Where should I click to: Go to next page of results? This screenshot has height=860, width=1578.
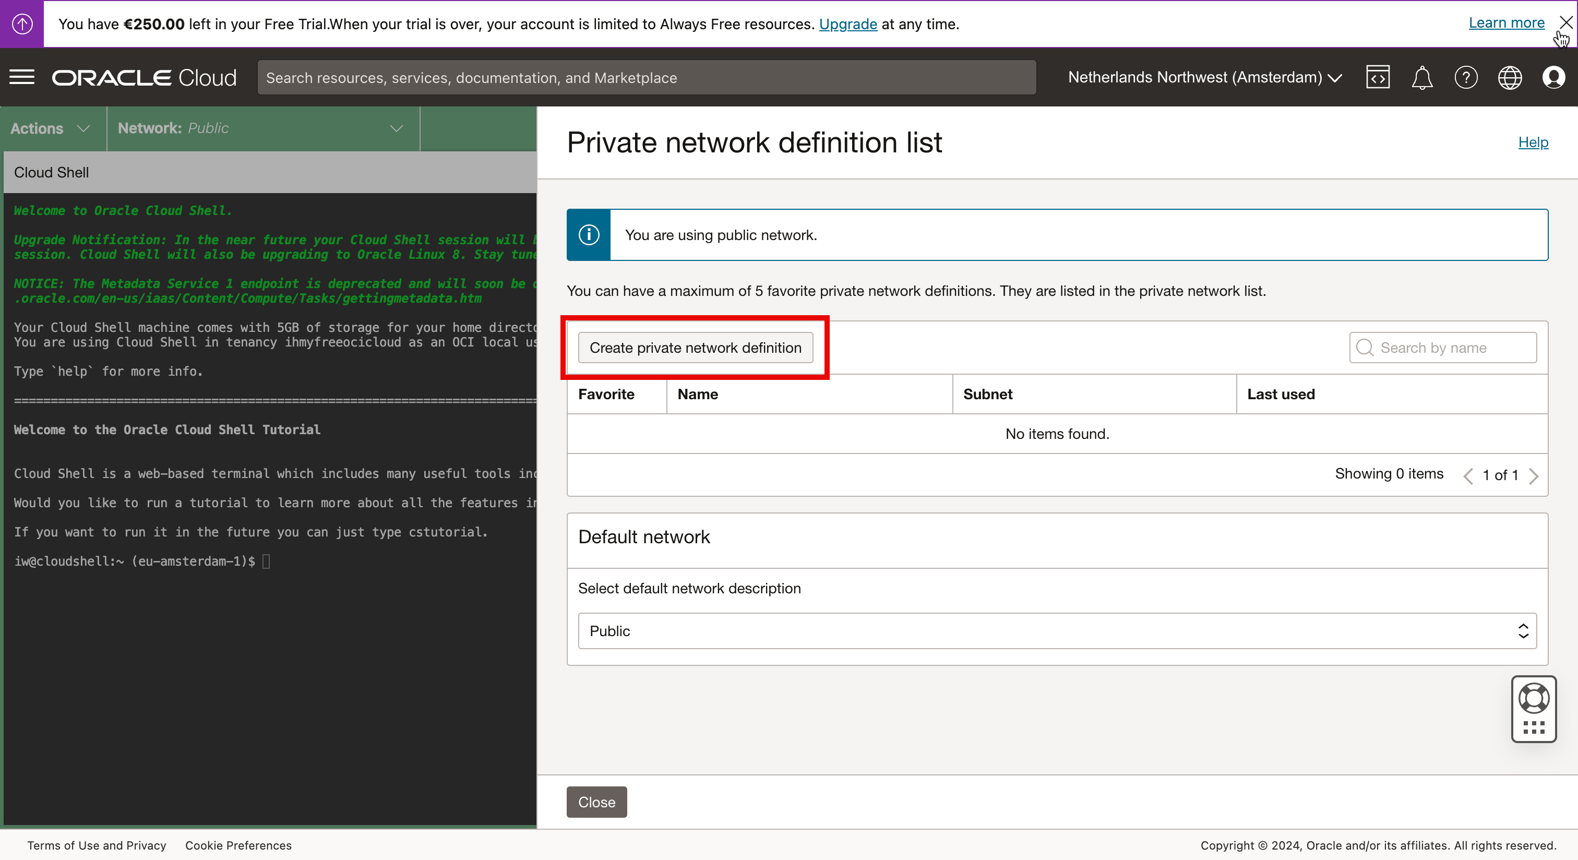point(1533,476)
